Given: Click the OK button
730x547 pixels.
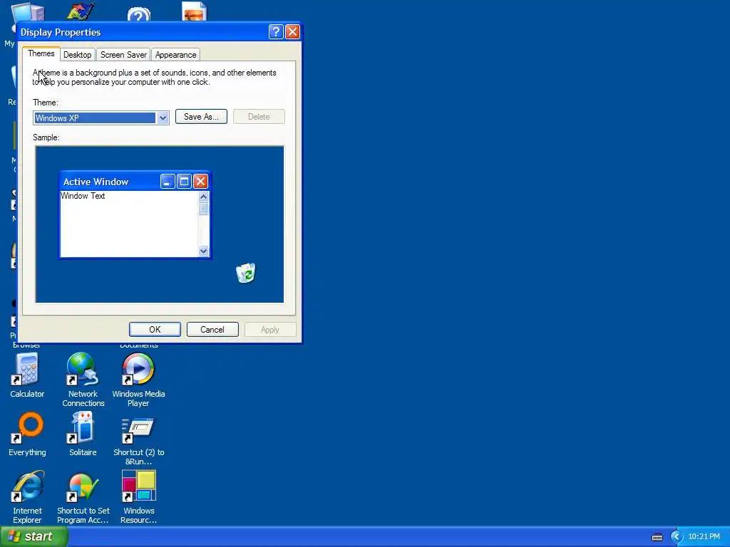Looking at the screenshot, I should (x=155, y=329).
